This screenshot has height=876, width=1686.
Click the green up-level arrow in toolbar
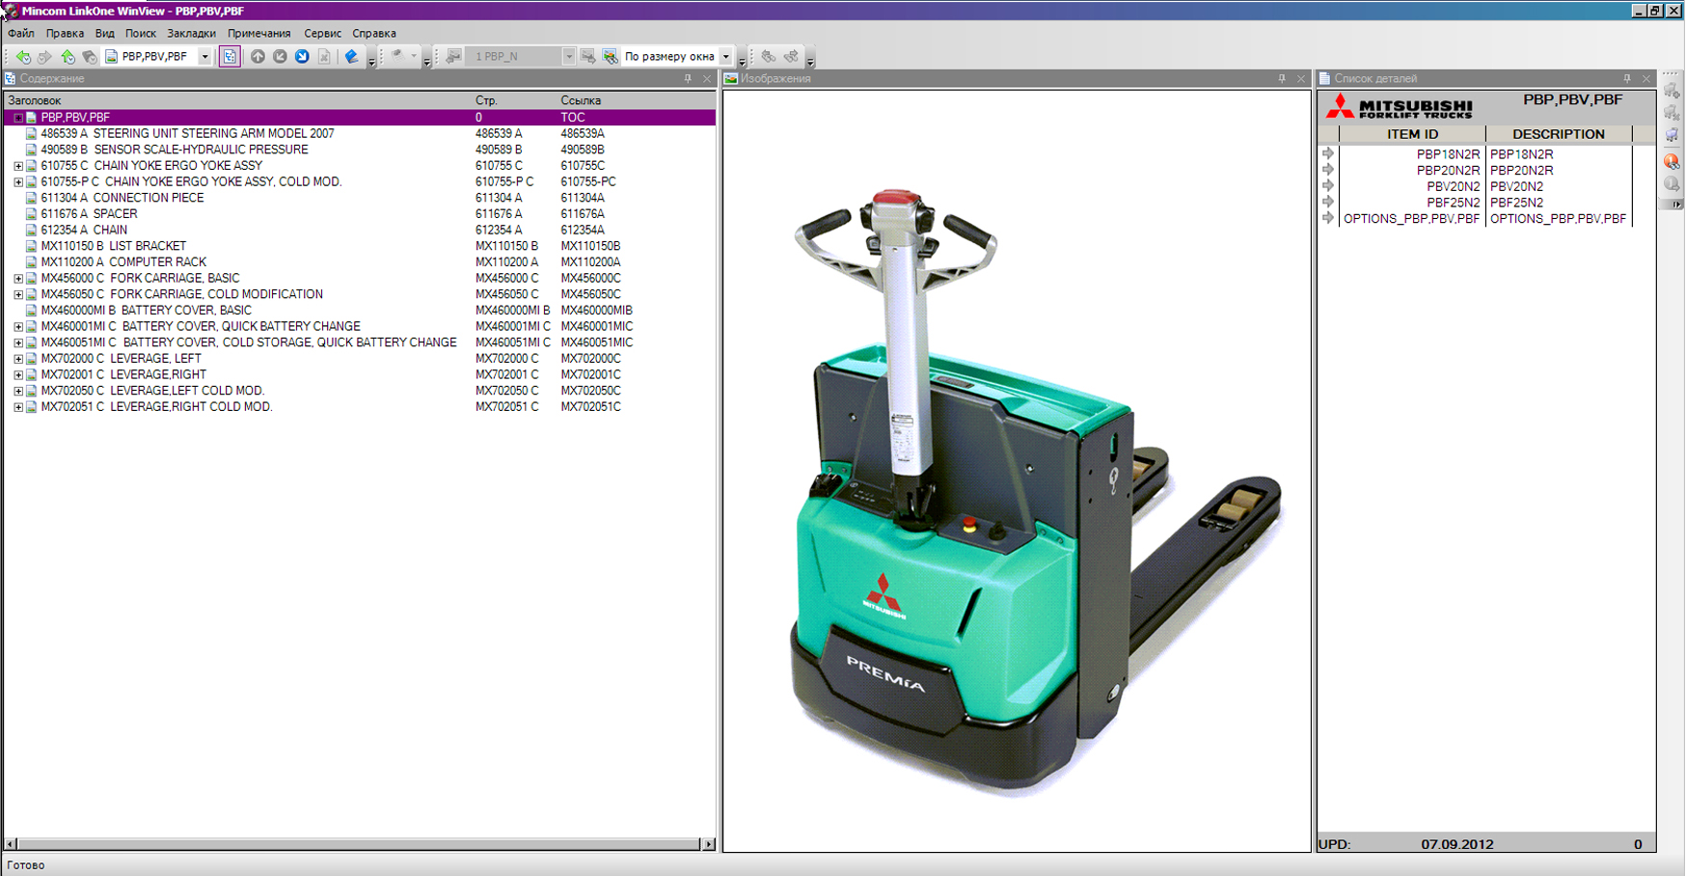pyautogui.click(x=68, y=57)
